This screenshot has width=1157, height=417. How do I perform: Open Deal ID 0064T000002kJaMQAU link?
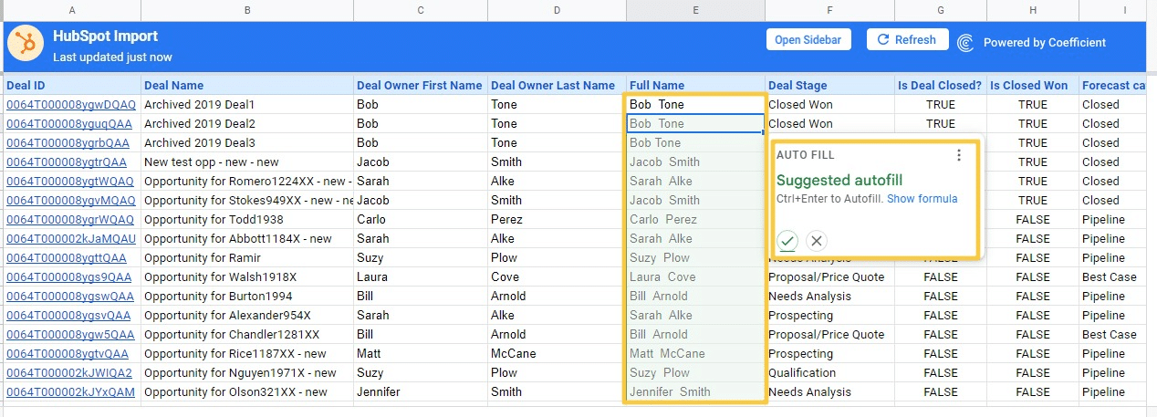tap(70, 239)
